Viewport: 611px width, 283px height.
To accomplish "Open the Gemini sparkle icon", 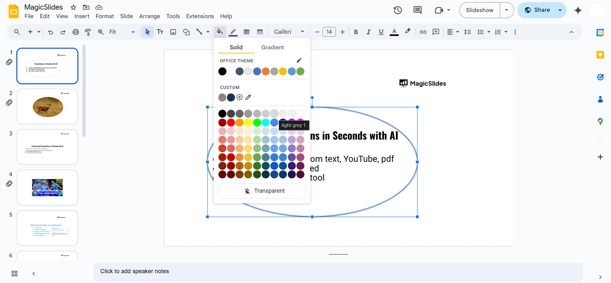I will (578, 10).
